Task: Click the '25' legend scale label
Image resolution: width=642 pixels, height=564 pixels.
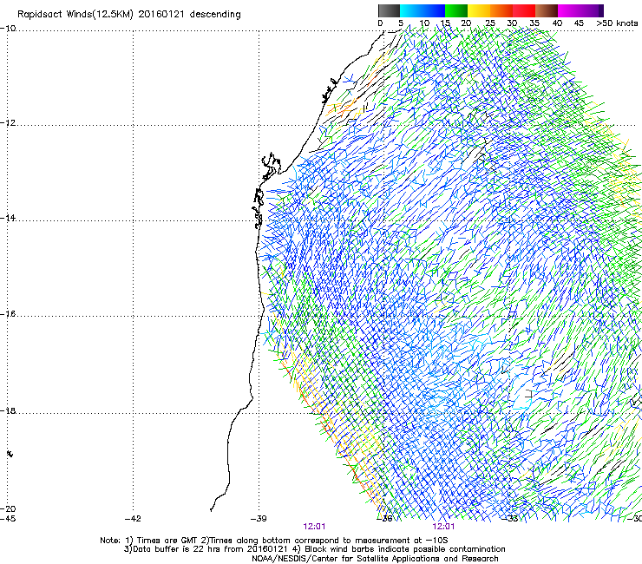Action: point(490,23)
